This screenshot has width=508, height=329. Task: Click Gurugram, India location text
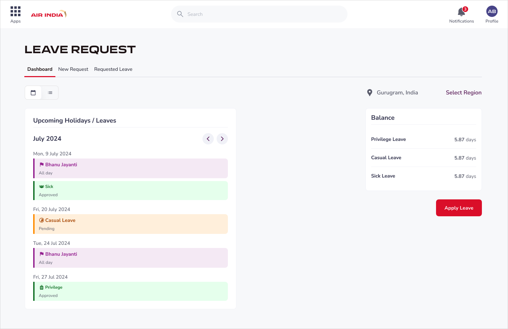(x=397, y=93)
